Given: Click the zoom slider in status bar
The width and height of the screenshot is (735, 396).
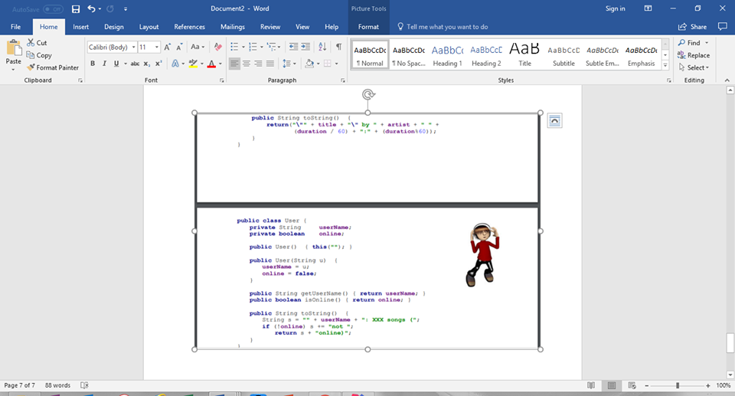Looking at the screenshot, I should 677,385.
